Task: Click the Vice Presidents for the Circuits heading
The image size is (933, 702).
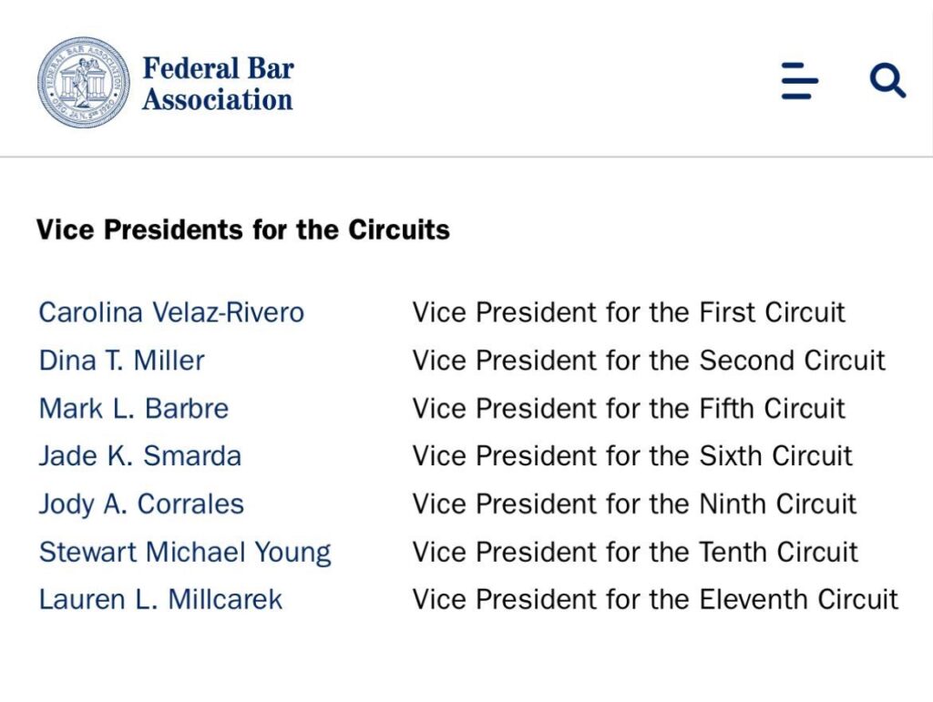Action: [242, 229]
